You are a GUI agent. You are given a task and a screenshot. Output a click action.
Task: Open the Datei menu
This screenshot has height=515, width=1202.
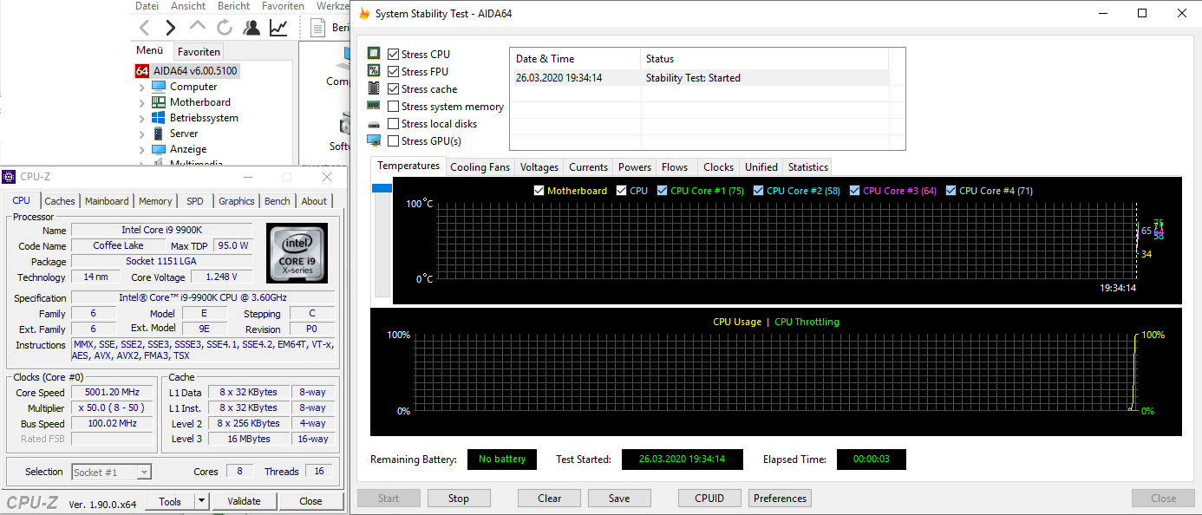[x=147, y=5]
